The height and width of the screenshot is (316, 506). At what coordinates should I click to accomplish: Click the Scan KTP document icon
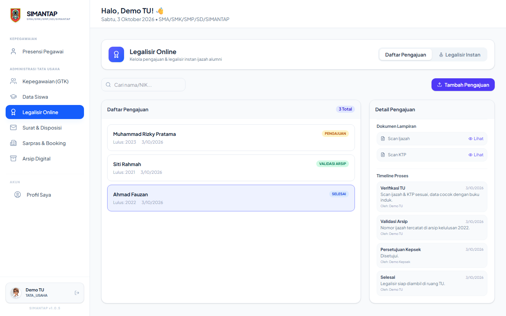[383, 155]
